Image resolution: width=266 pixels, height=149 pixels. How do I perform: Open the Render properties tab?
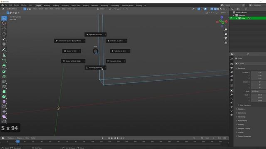click(x=232, y=64)
